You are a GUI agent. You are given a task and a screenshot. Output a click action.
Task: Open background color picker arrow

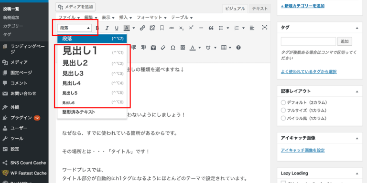pyautogui.click(x=134, y=28)
